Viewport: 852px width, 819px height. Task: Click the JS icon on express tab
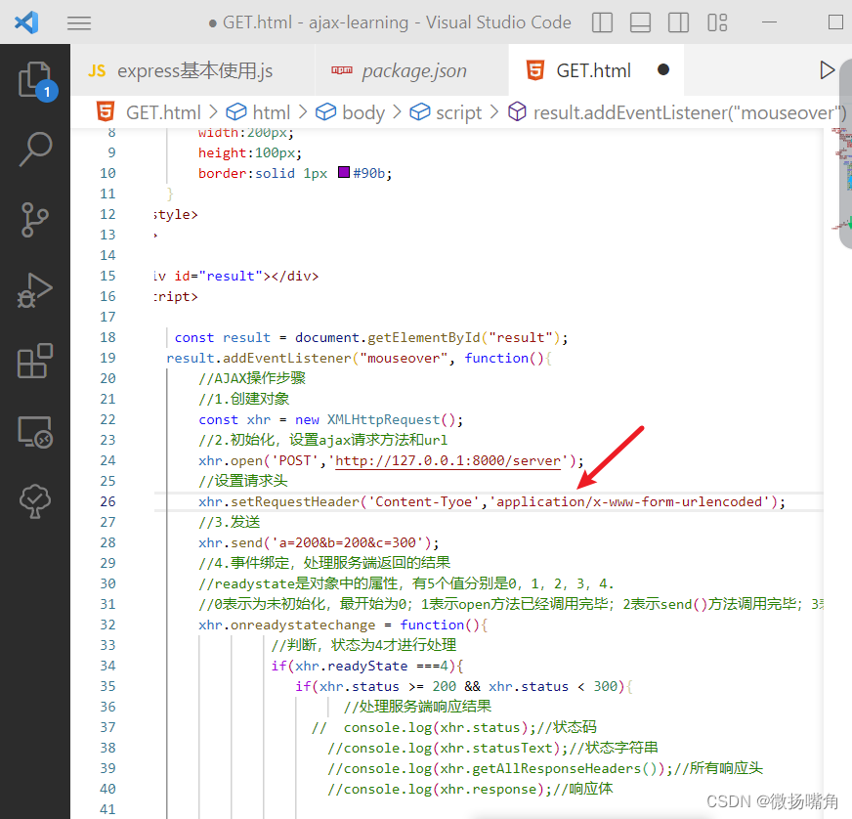point(97,70)
